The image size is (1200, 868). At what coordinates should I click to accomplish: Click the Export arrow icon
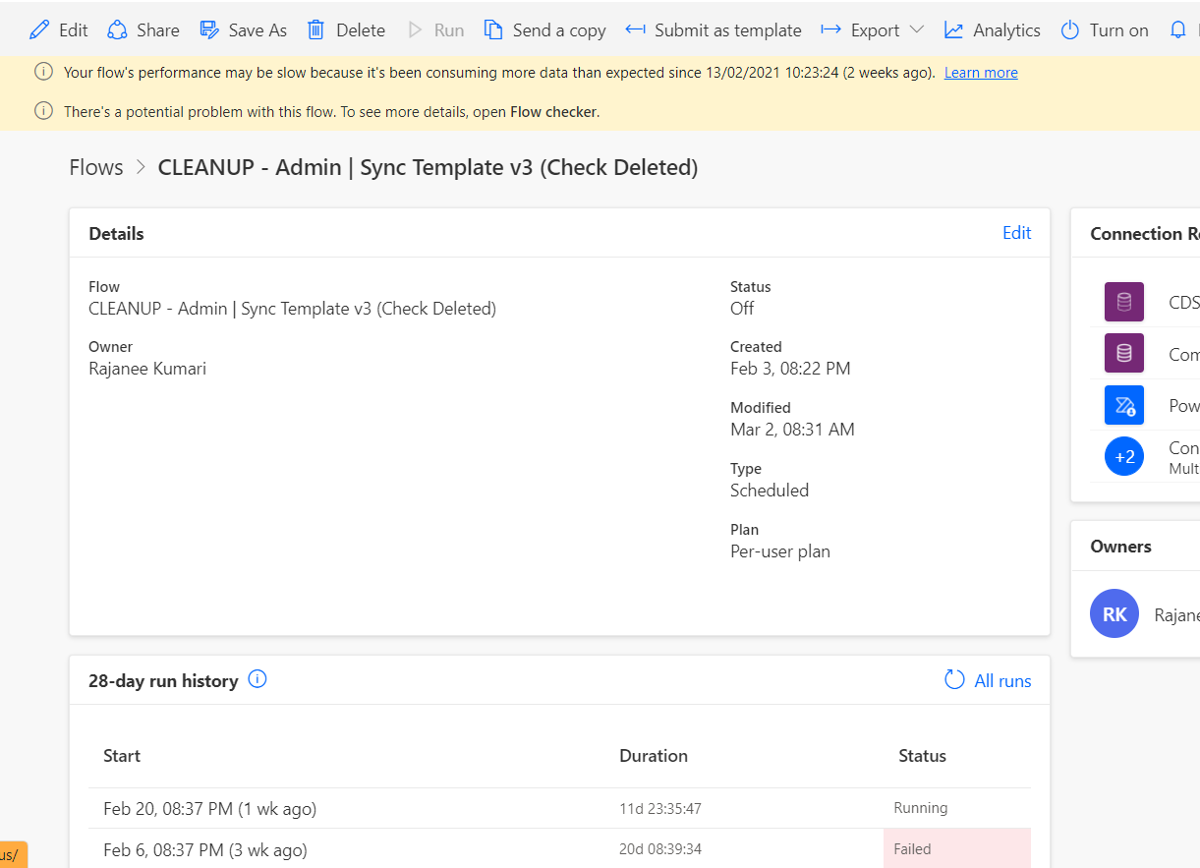click(830, 30)
